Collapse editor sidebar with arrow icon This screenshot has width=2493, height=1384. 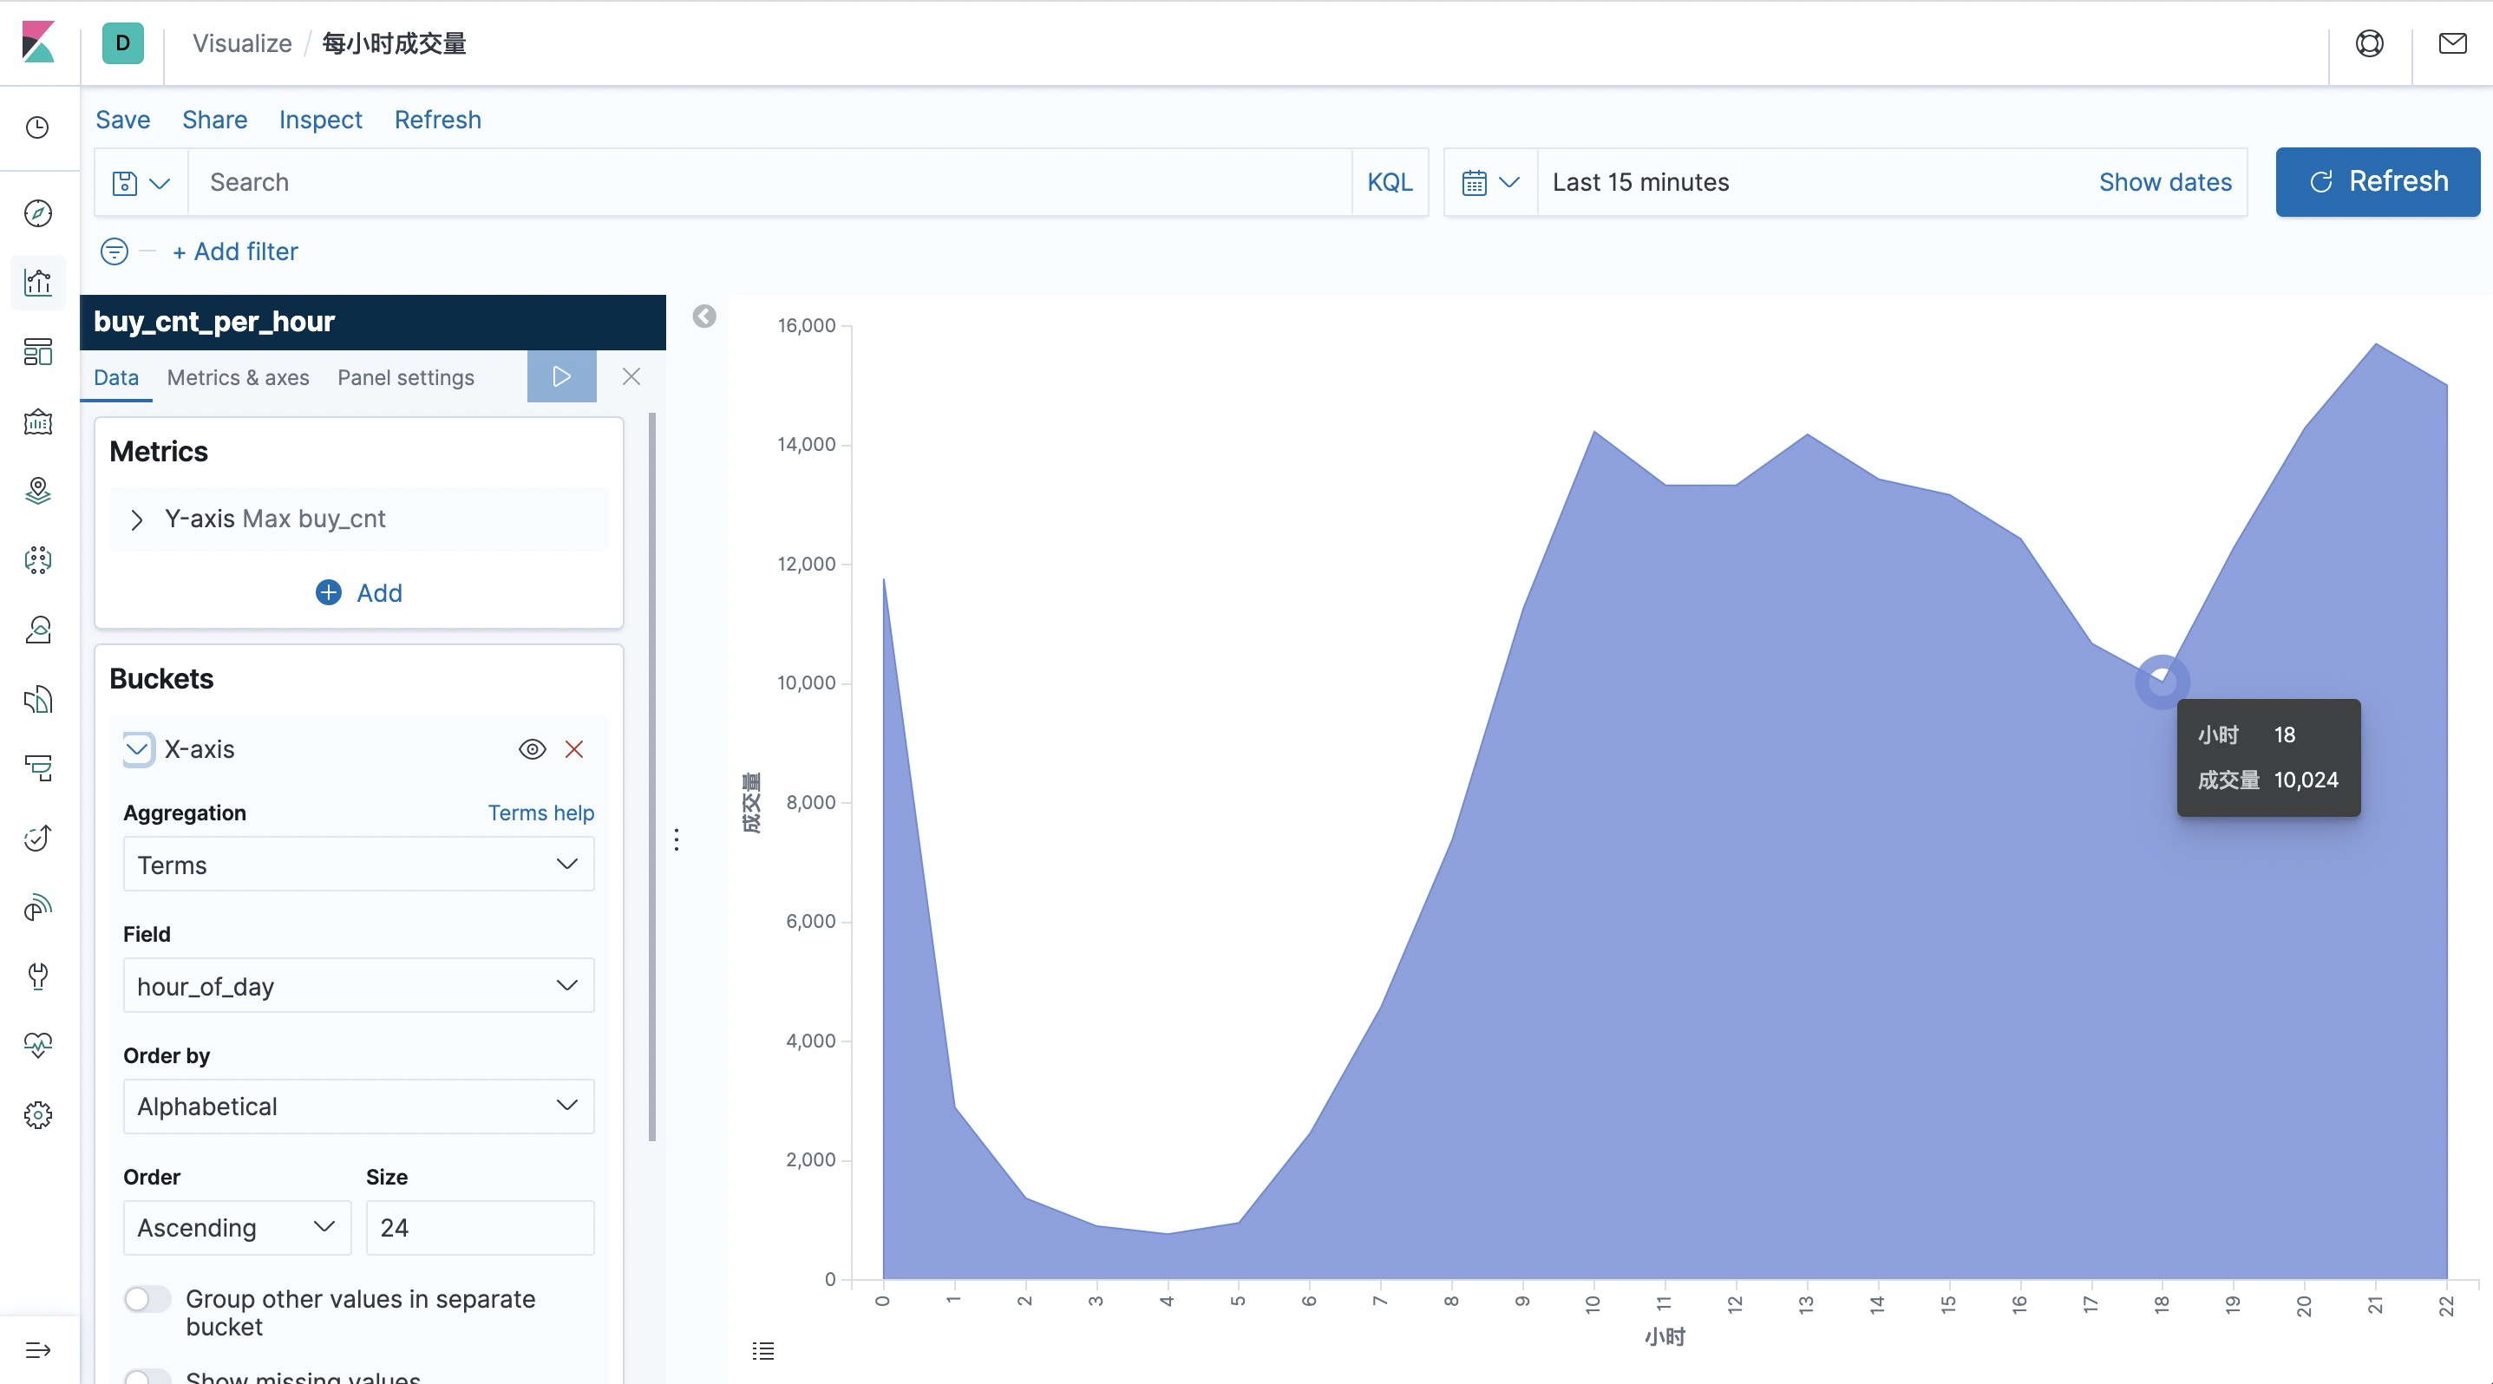pyautogui.click(x=703, y=317)
